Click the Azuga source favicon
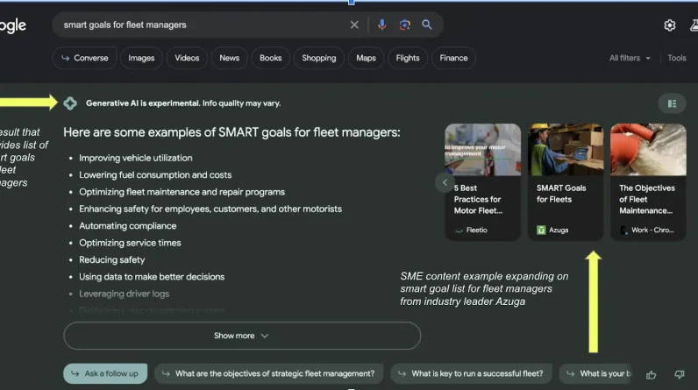 pos(541,230)
